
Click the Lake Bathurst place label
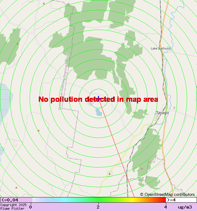(x=161, y=48)
